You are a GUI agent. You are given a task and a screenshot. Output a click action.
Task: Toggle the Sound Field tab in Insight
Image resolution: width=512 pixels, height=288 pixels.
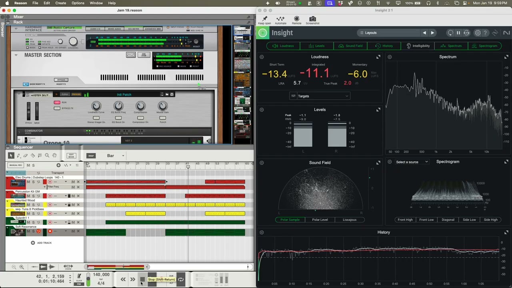click(351, 46)
